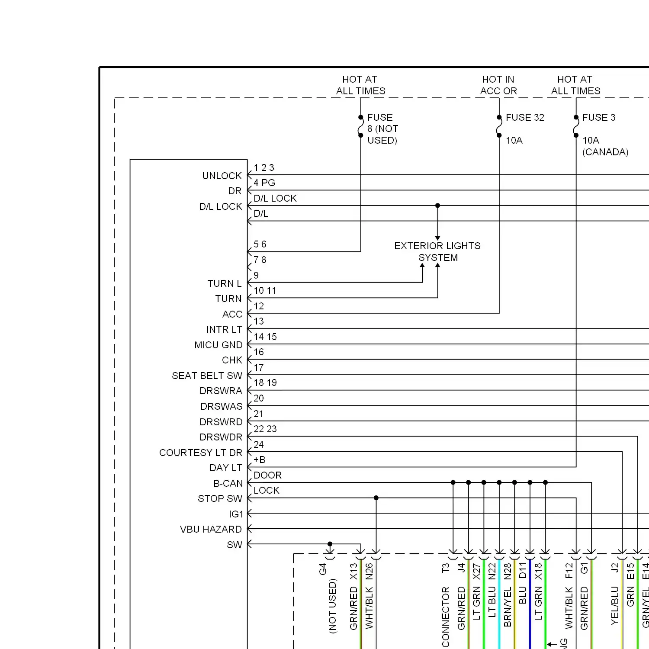
Task: Click connector pin 'D11'
Action: click(523, 570)
